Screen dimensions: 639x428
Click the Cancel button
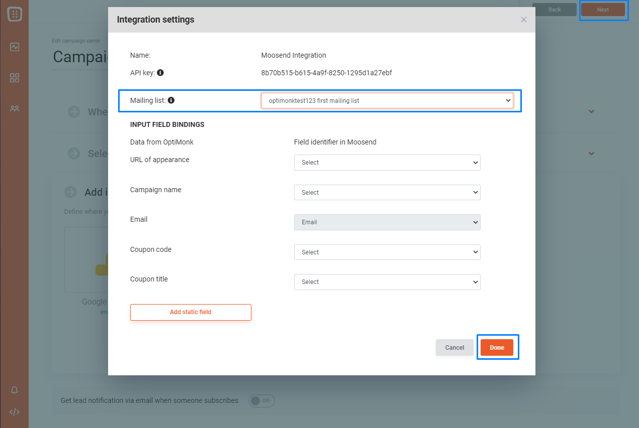pyautogui.click(x=454, y=348)
